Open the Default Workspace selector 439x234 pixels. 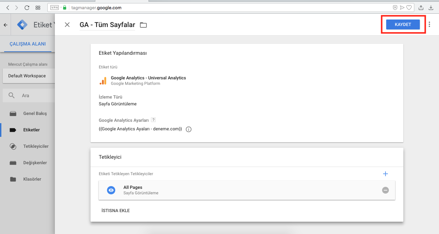coord(29,76)
